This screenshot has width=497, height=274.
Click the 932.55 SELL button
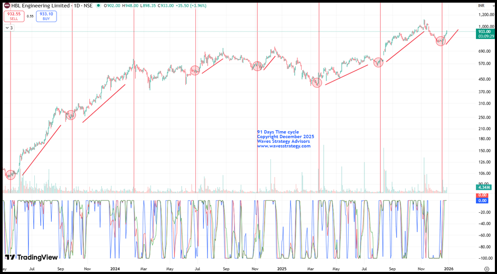click(14, 16)
